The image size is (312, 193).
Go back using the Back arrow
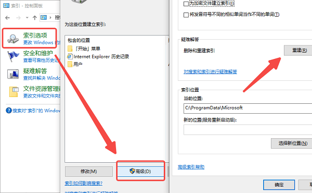click(x=8, y=18)
